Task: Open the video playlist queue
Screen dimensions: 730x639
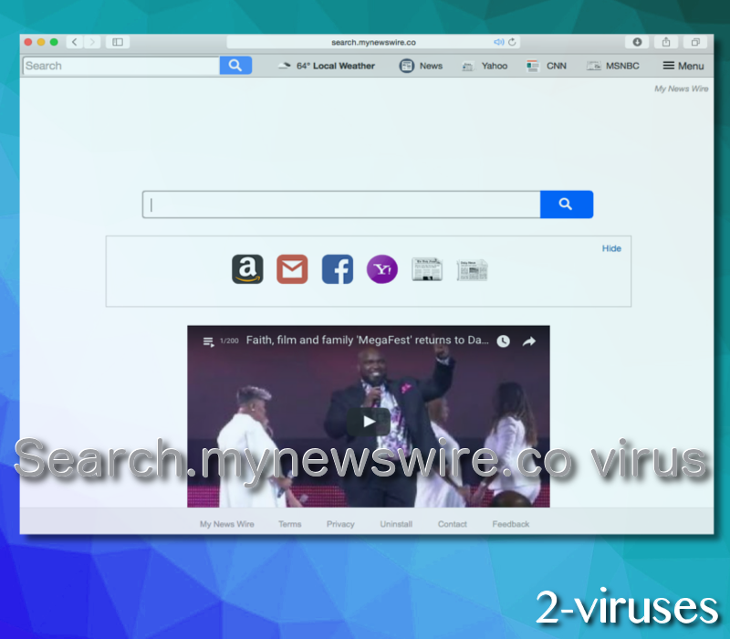Action: pyautogui.click(x=207, y=340)
